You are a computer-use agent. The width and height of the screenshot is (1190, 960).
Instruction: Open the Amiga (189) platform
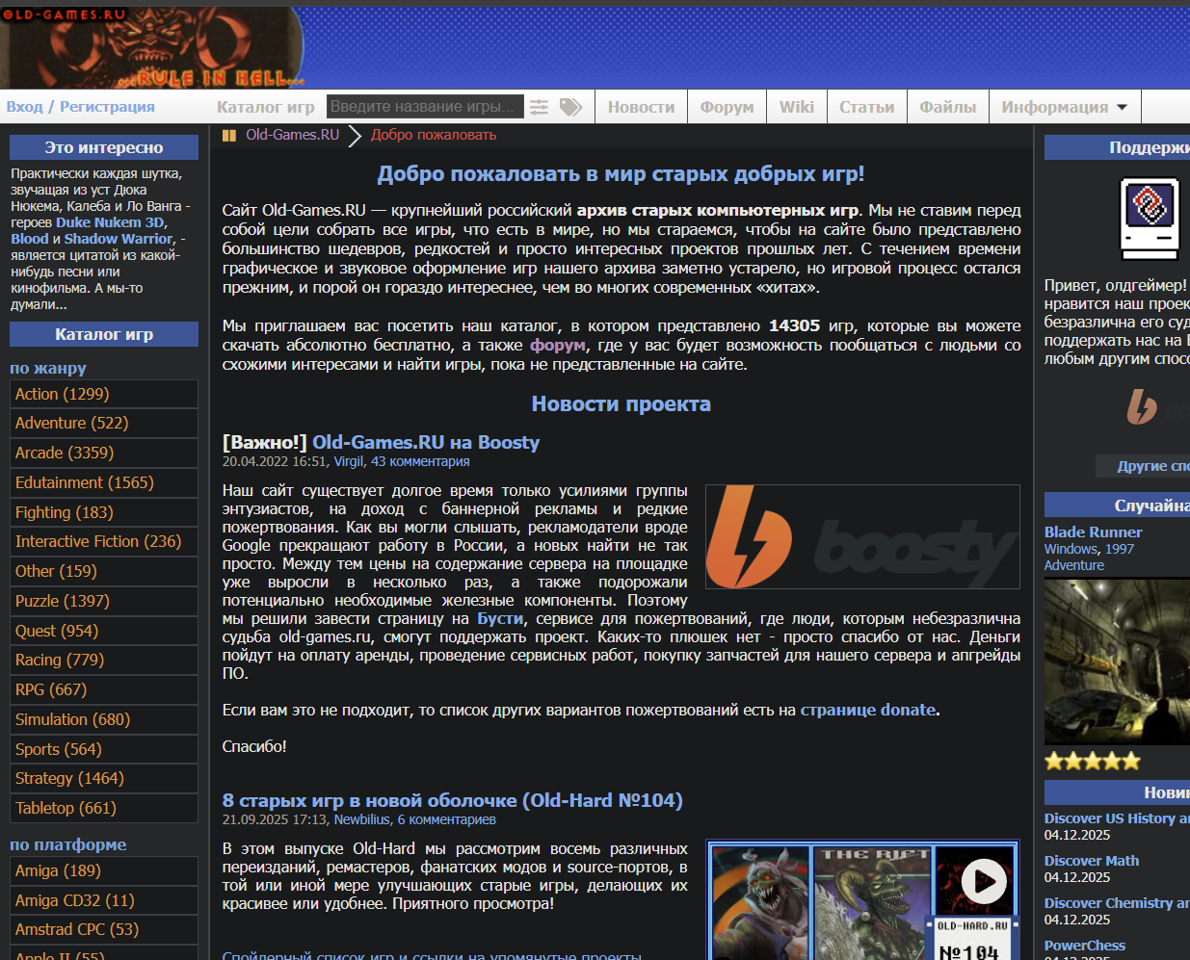click(104, 870)
